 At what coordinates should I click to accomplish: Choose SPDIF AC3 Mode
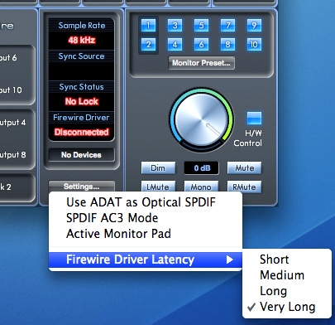(146, 218)
